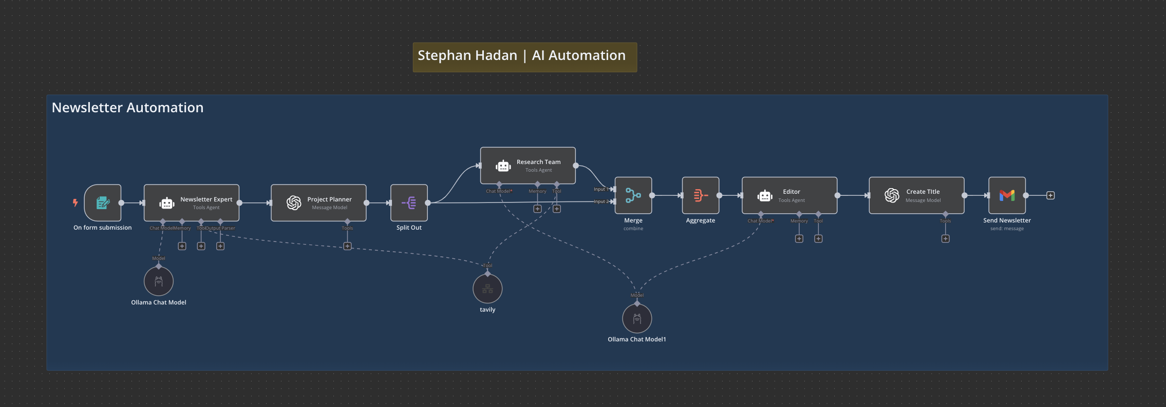Select the Ollama Chat Model1 node
Screen dimensions: 1166x407
[x=637, y=318]
